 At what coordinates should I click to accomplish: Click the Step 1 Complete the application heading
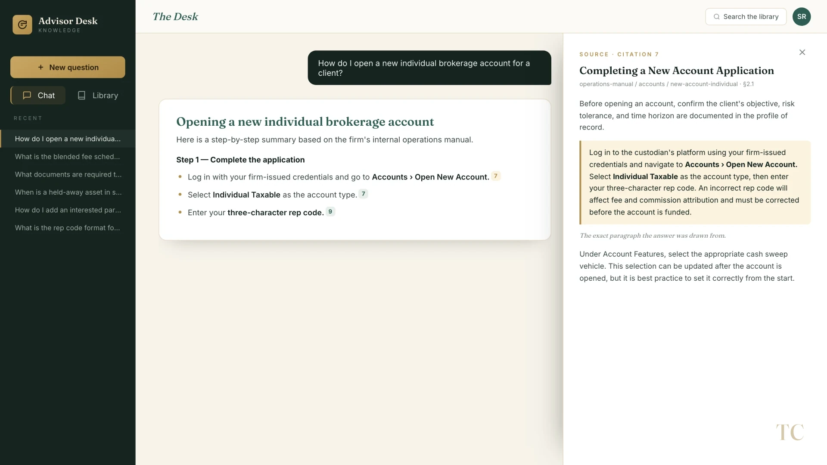[x=240, y=160]
